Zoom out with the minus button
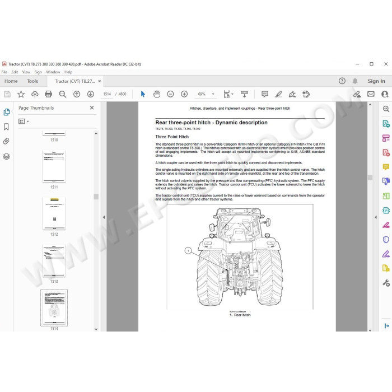 tap(170, 94)
